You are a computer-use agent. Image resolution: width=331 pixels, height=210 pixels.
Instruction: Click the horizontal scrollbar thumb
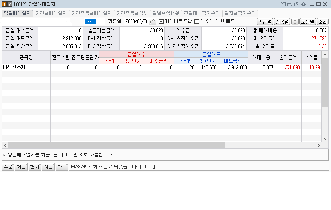pyautogui.click(x=116, y=145)
